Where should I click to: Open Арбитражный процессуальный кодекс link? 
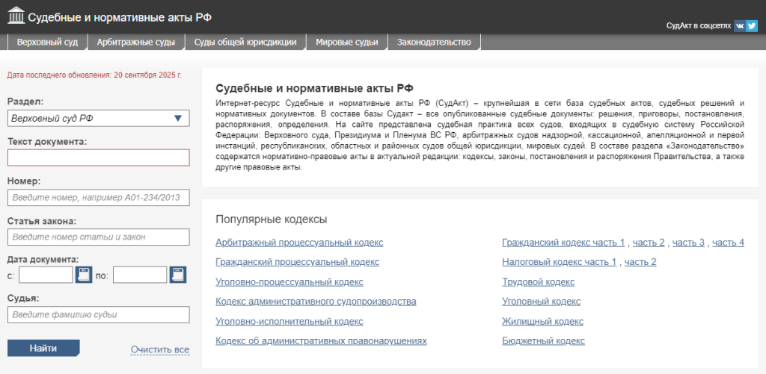coord(299,243)
